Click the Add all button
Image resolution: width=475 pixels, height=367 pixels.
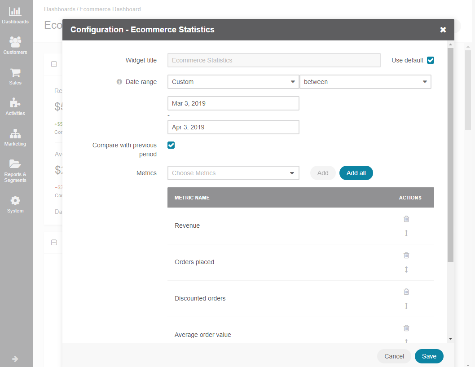356,173
